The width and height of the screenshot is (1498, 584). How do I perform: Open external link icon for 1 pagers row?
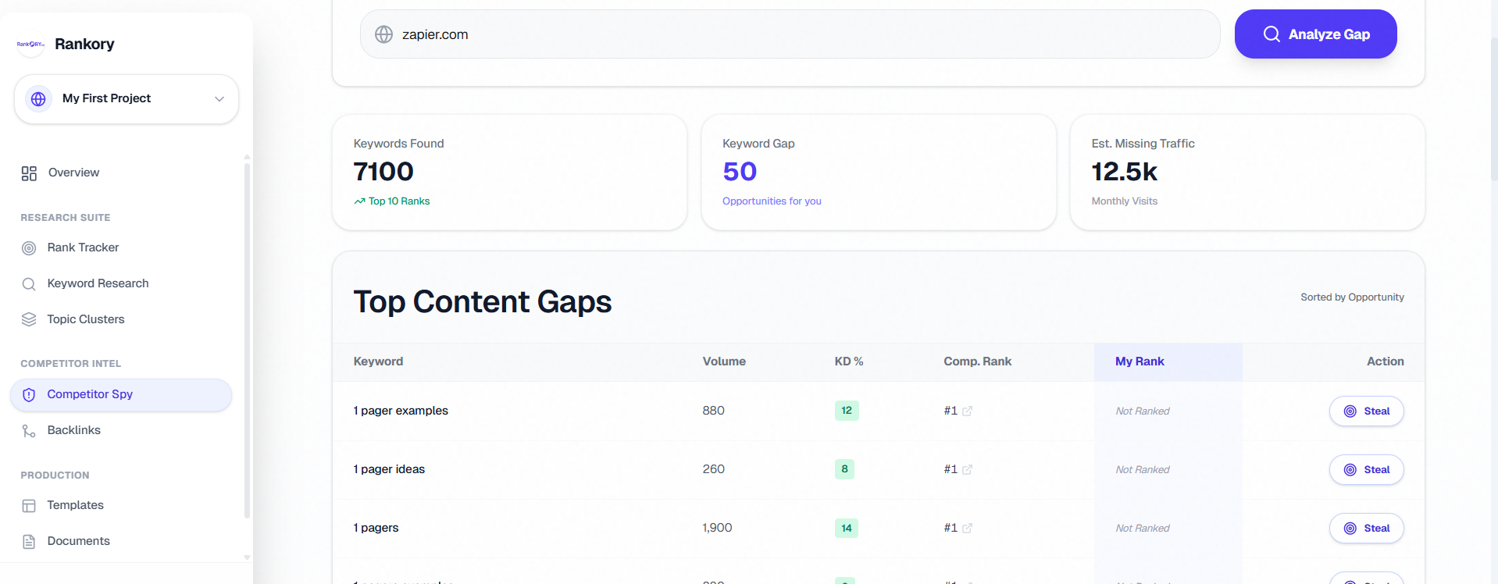967,529
